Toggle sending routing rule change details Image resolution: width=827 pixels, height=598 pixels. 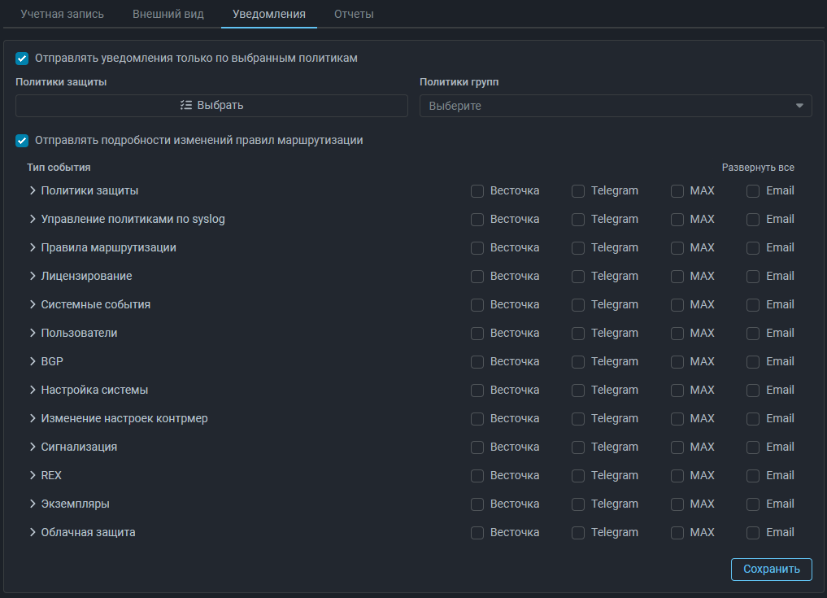(x=22, y=141)
